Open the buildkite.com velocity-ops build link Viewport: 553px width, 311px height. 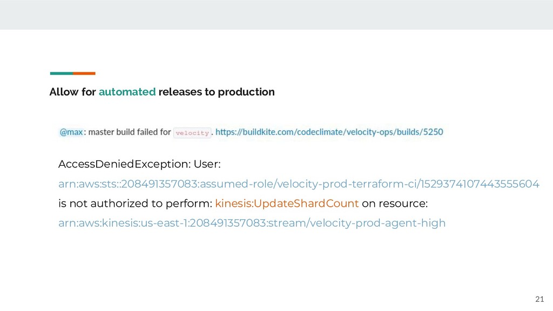329,132
